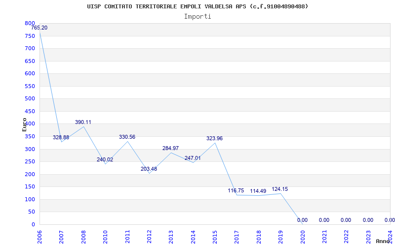Click the 0.00 label above 2022

[346, 220]
